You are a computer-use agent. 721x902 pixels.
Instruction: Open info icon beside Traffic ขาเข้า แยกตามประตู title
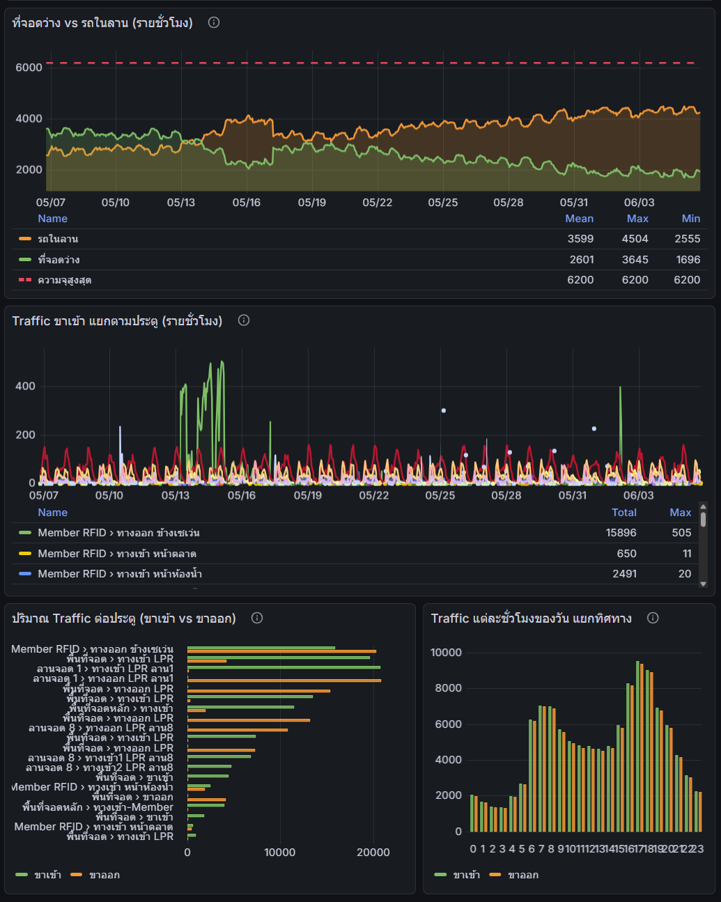tap(244, 320)
